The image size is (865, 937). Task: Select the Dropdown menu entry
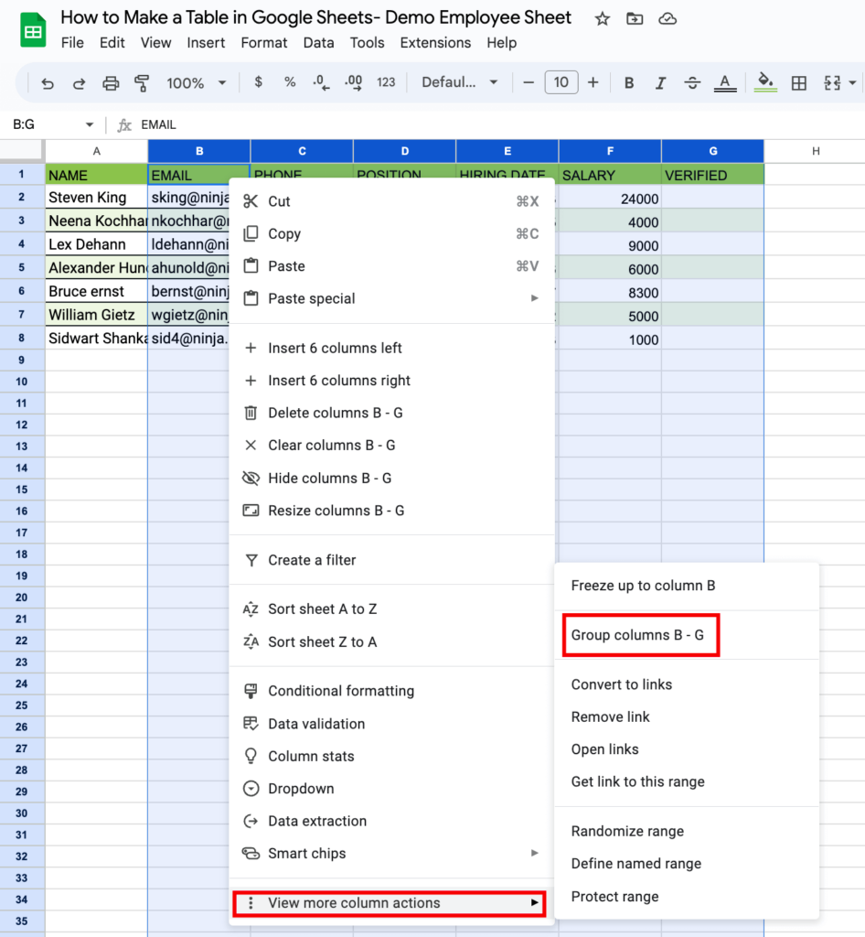(x=391, y=789)
